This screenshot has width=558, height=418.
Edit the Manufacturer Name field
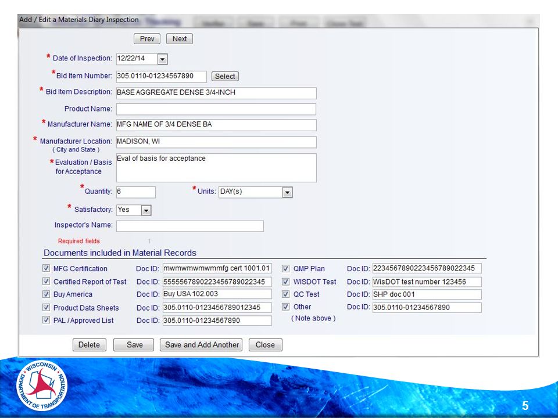[x=216, y=125]
